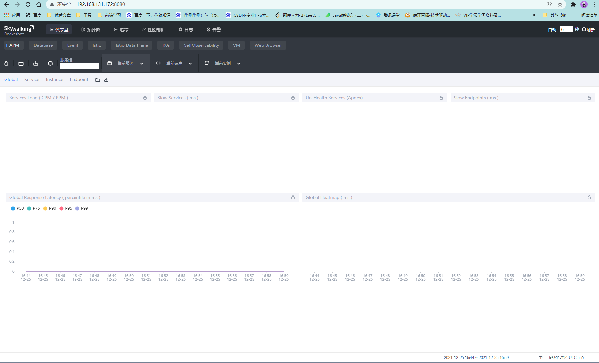Toggle the P90 legend series
Image resolution: width=599 pixels, height=363 pixels.
click(x=50, y=208)
